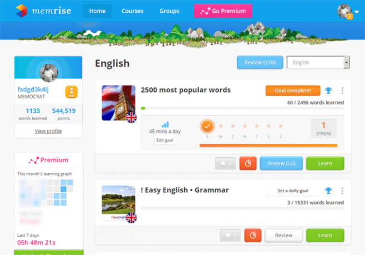Open the View profile link
Viewport: 365px width, 255px height.
pos(48,131)
